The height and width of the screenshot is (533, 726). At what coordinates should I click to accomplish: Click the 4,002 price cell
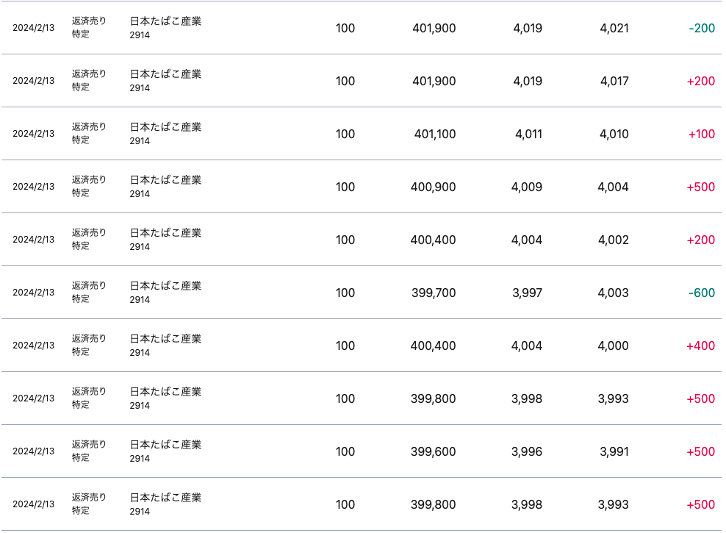pyautogui.click(x=613, y=240)
